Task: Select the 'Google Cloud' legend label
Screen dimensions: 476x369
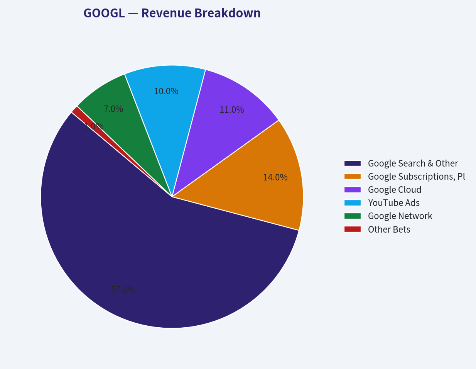Action: (x=395, y=190)
